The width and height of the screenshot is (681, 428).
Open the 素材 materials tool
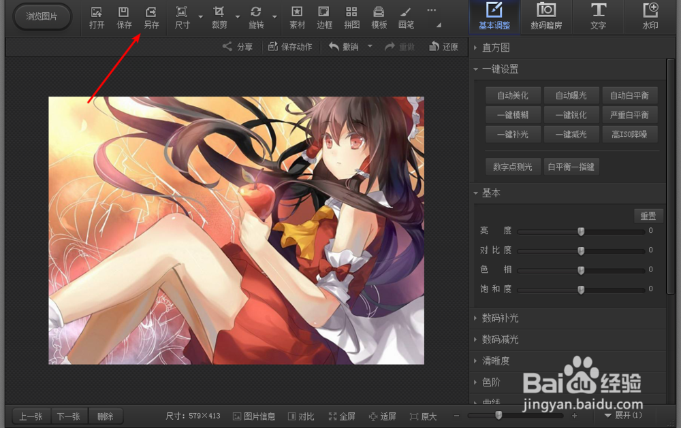pos(297,18)
